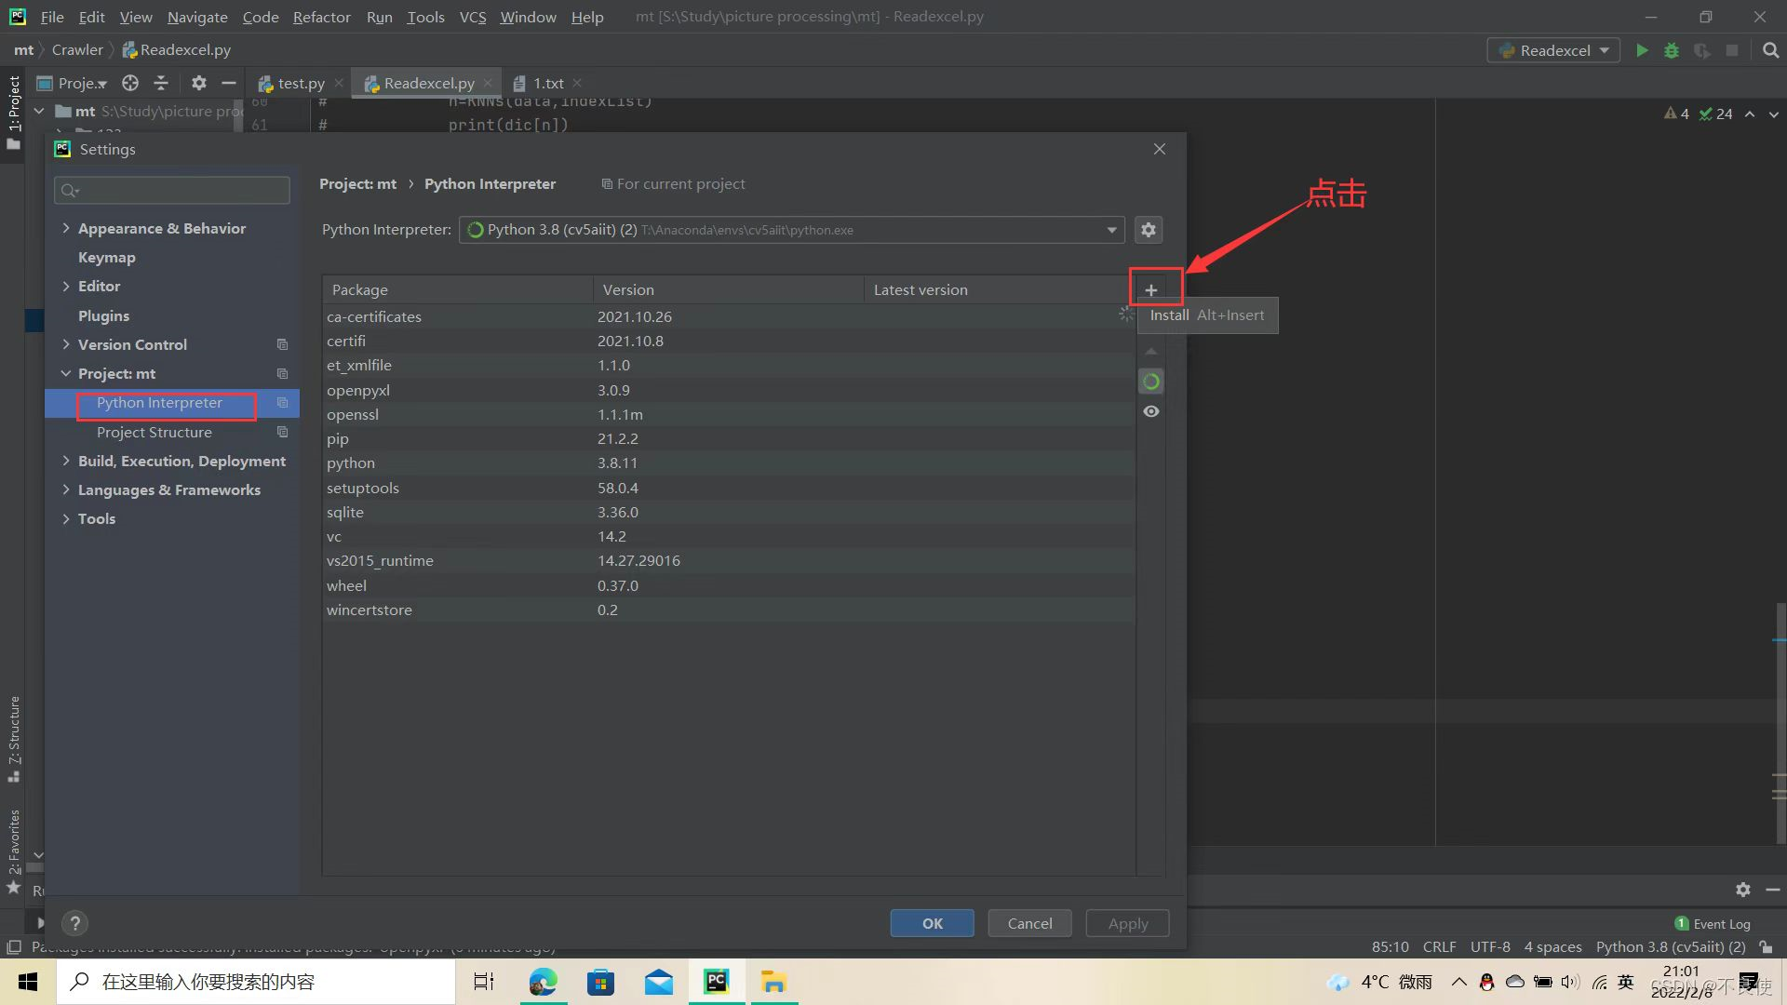Viewport: 1787px width, 1005px height.
Task: Click the Project panel gear icon
Action: (198, 83)
